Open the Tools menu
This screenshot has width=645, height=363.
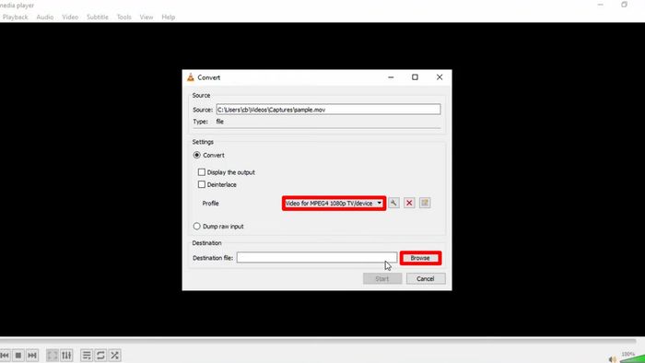pyautogui.click(x=123, y=17)
